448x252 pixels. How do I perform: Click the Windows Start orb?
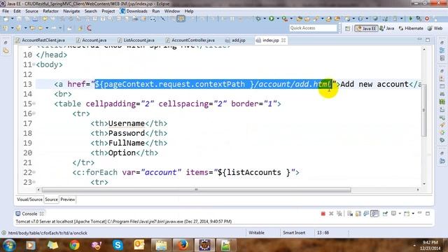(9, 245)
